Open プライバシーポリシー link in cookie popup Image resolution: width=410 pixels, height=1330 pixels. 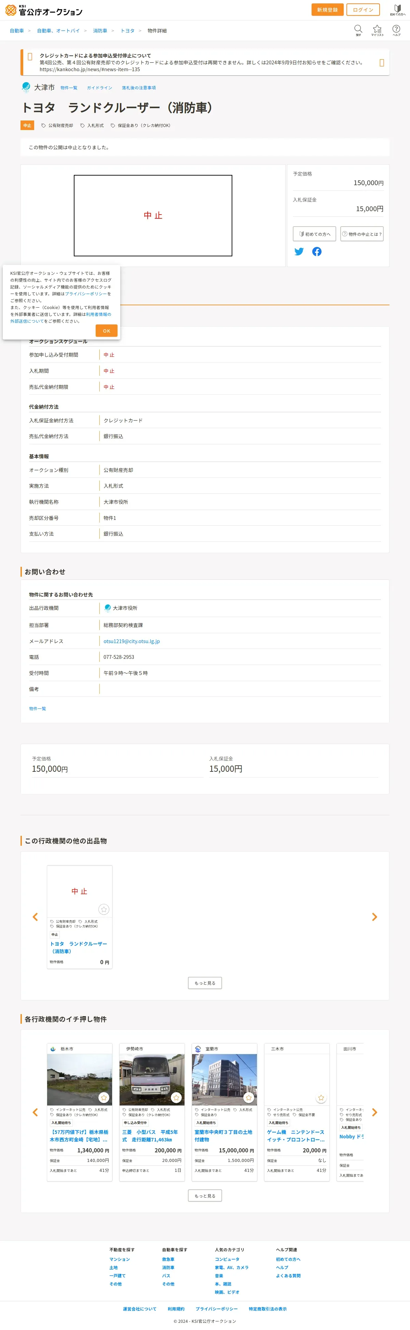86,294
